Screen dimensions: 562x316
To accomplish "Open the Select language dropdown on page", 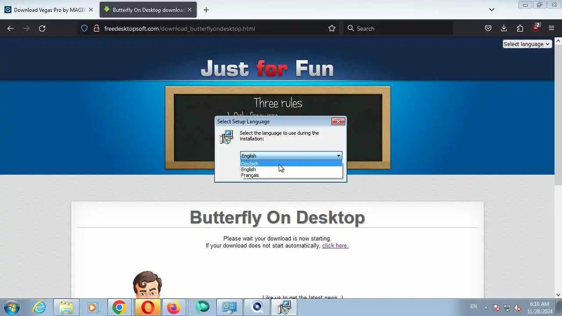I will [x=527, y=44].
